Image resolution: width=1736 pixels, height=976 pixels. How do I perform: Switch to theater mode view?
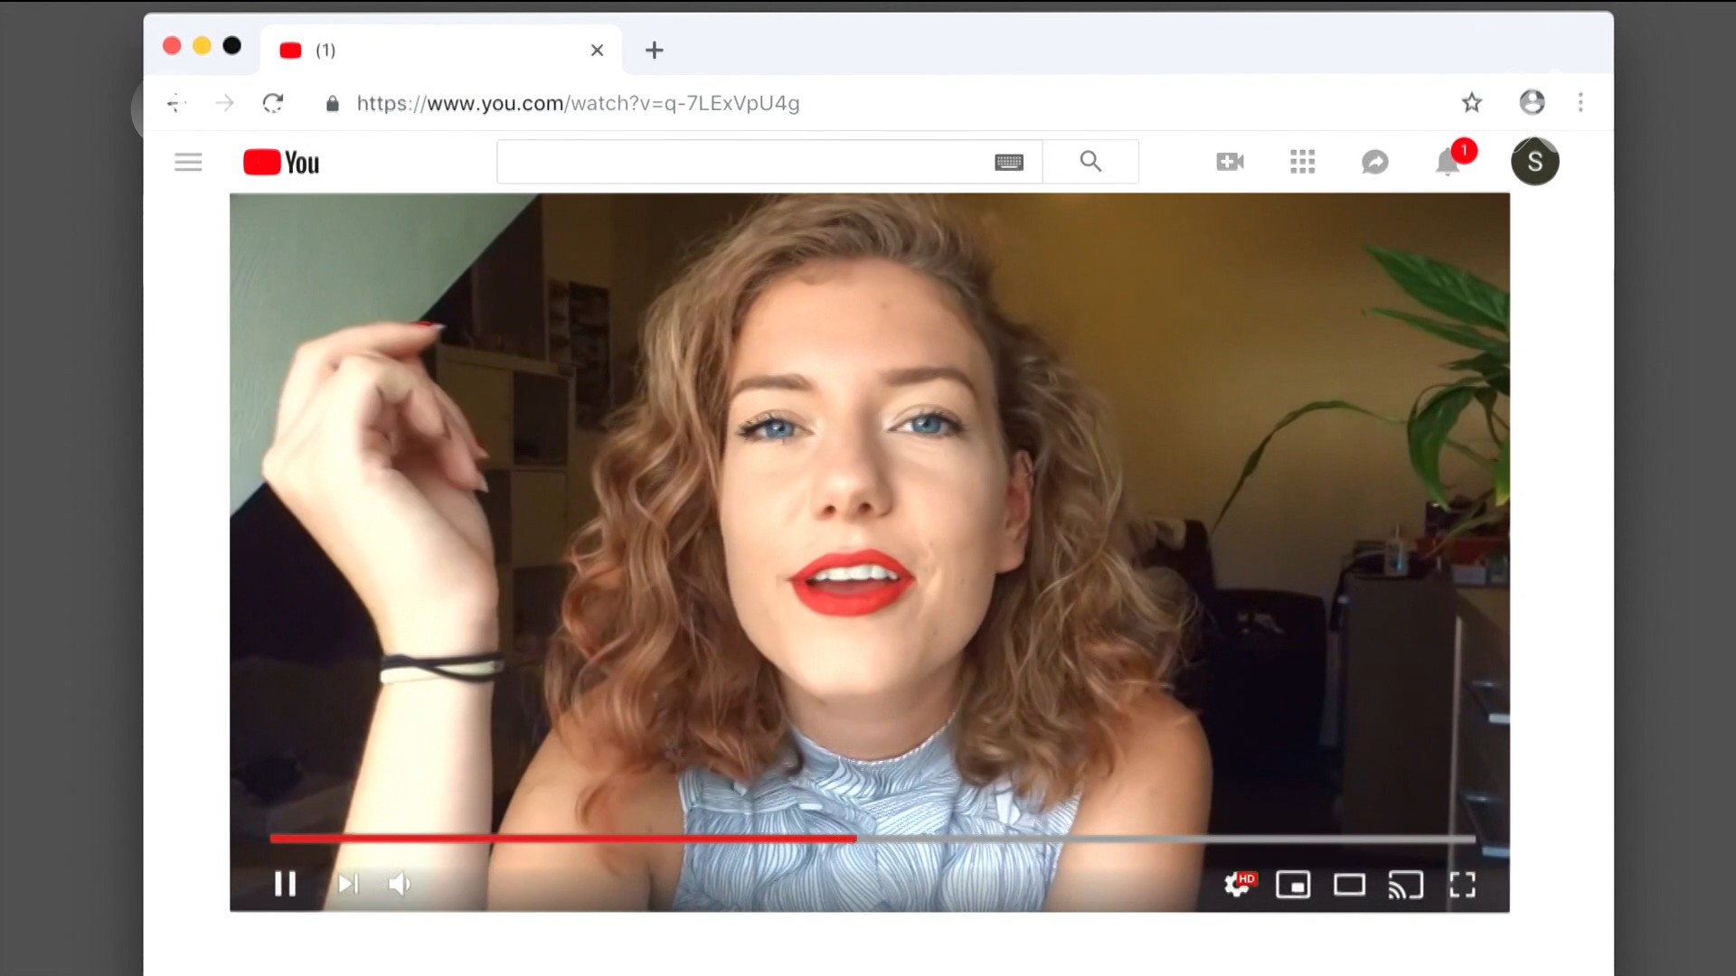coord(1349,885)
